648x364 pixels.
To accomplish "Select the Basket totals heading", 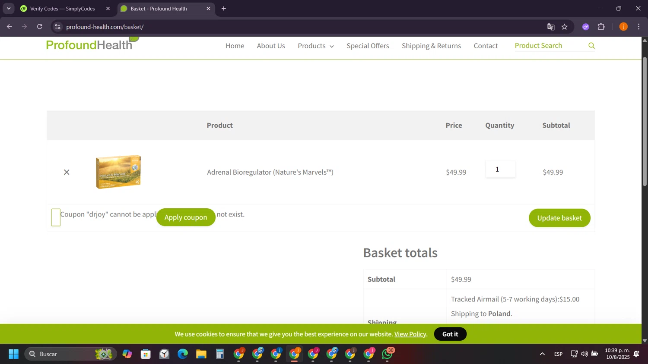I will pos(400,253).
